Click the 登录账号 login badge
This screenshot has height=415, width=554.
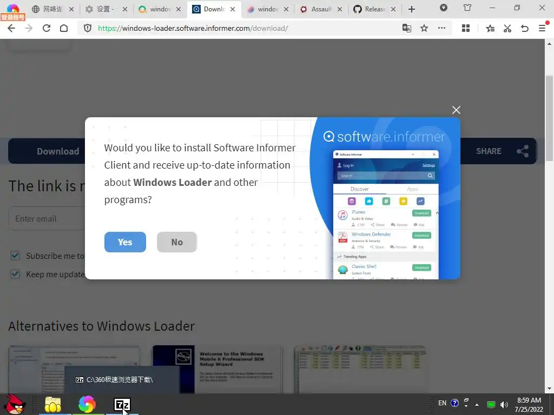pos(13,17)
